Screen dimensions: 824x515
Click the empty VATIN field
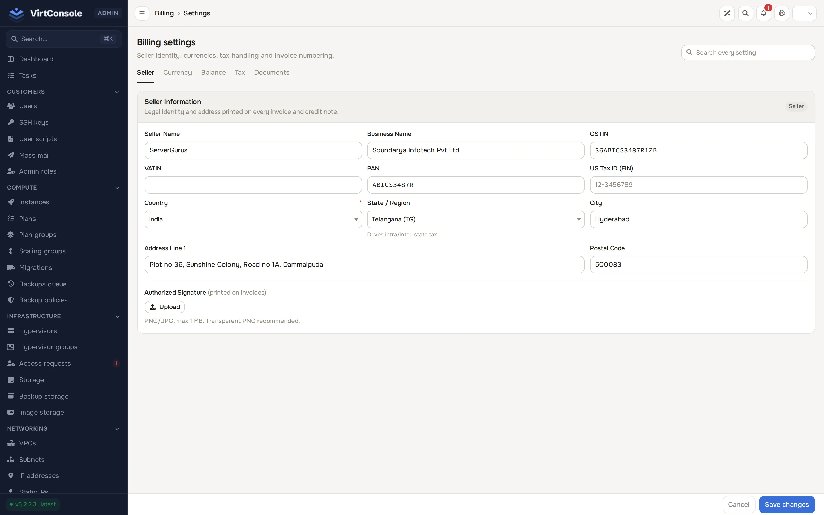point(253,185)
